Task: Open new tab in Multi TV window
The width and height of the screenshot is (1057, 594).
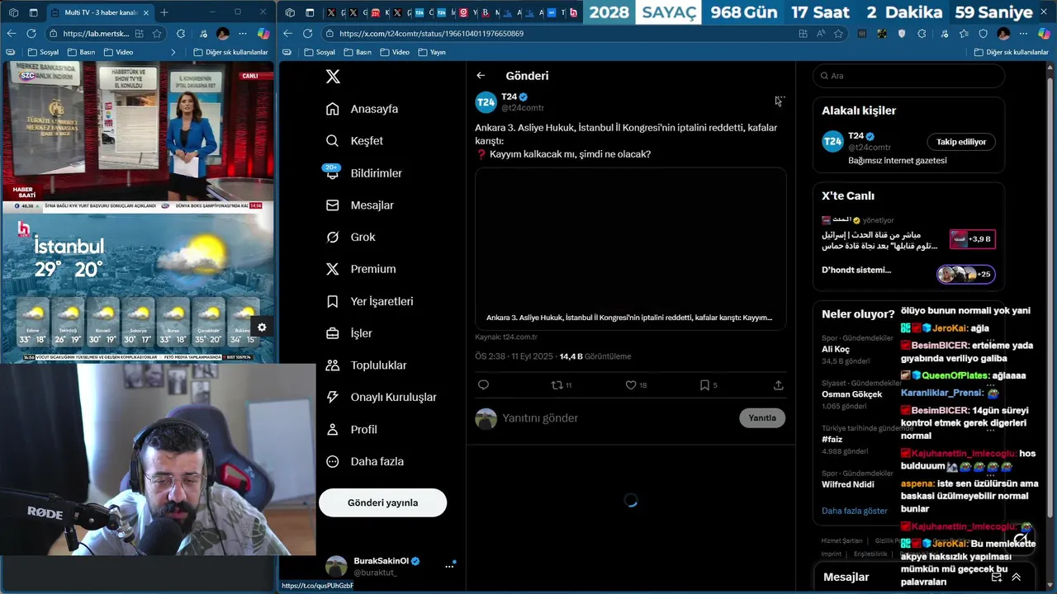Action: (x=164, y=12)
